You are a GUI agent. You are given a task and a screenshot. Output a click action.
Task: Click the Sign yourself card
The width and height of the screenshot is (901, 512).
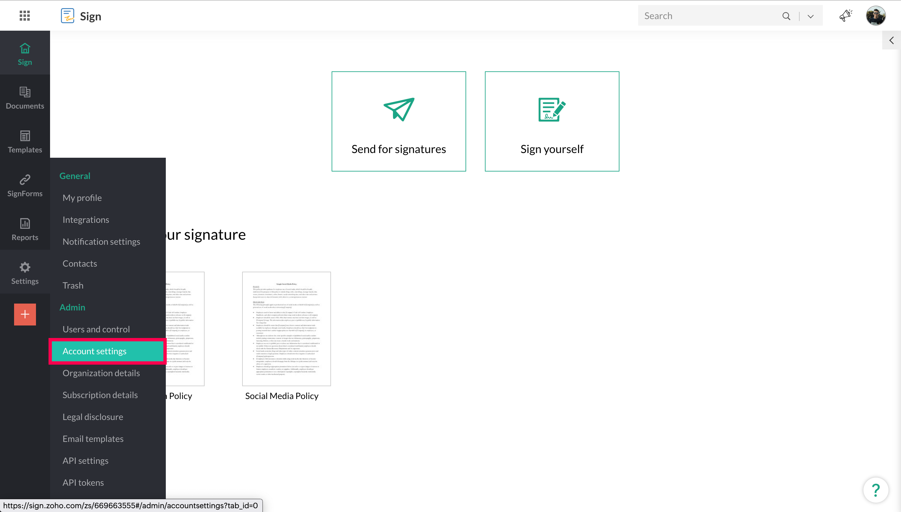(x=552, y=121)
